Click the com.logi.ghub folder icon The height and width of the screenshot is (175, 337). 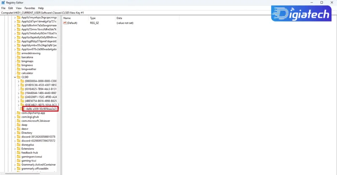[19, 117]
